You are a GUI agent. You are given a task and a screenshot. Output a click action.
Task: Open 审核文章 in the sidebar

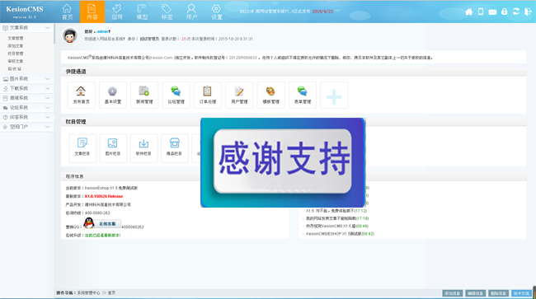[16, 61]
